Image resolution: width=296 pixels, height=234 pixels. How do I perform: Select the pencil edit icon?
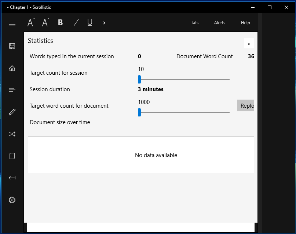pos(12,112)
